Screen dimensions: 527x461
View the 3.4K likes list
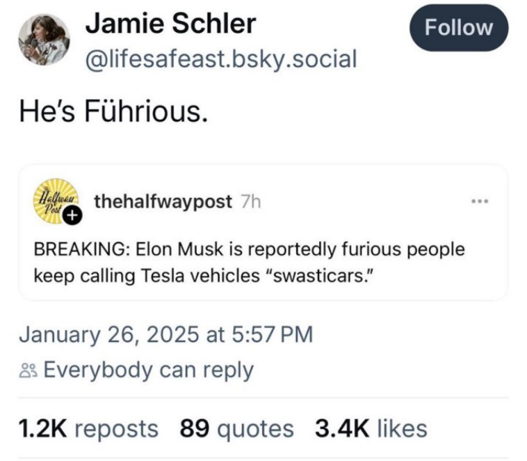(x=371, y=429)
